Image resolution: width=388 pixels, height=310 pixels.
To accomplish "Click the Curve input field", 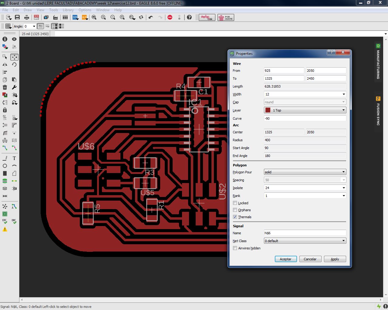I will (305, 118).
